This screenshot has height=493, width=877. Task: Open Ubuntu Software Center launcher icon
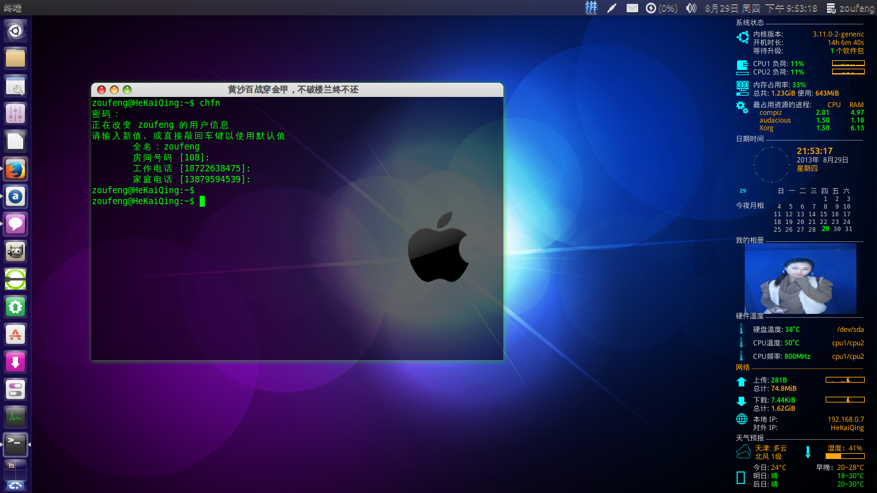[x=15, y=334]
